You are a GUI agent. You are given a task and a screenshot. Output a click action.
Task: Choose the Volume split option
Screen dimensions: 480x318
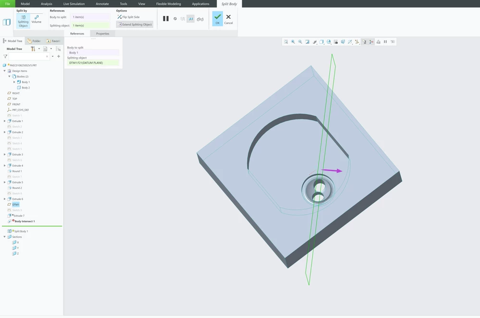[36, 19]
